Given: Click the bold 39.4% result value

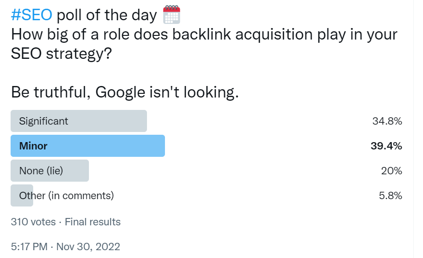Looking at the screenshot, I should (x=386, y=146).
